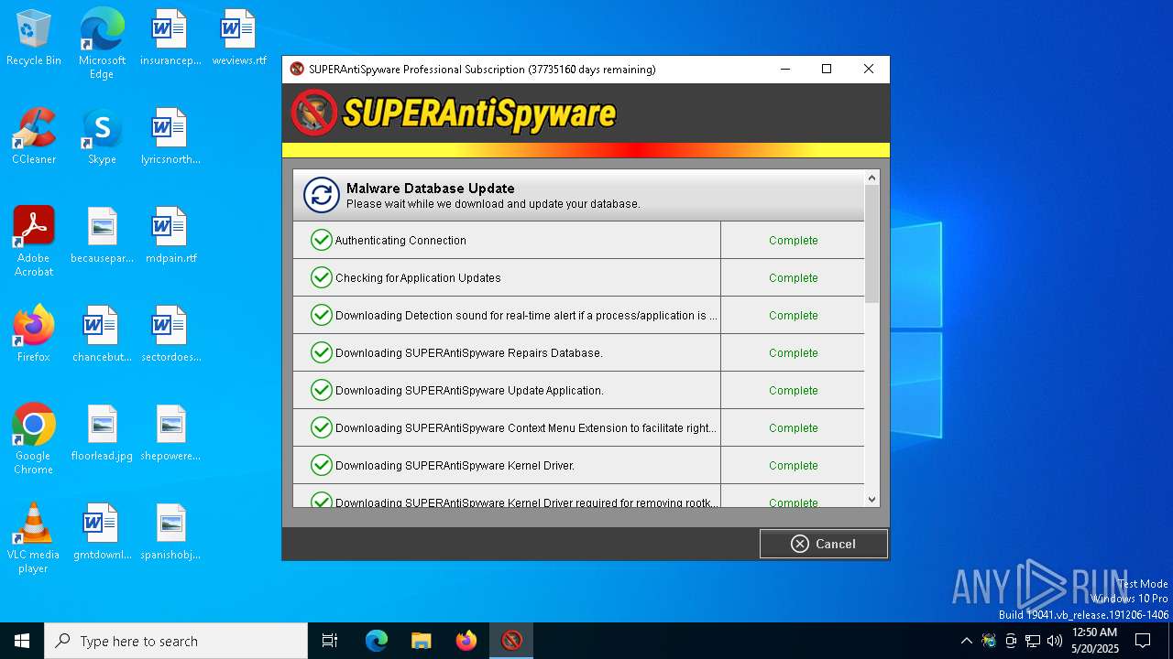Select the CCleaner desktop shortcut
This screenshot has width=1173, height=659.
tap(34, 136)
